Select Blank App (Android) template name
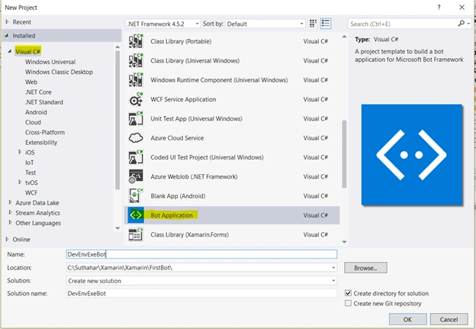 178,196
